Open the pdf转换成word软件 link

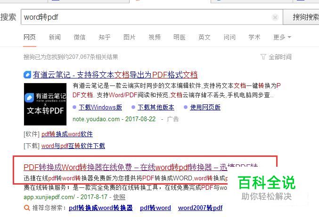click(x=67, y=134)
